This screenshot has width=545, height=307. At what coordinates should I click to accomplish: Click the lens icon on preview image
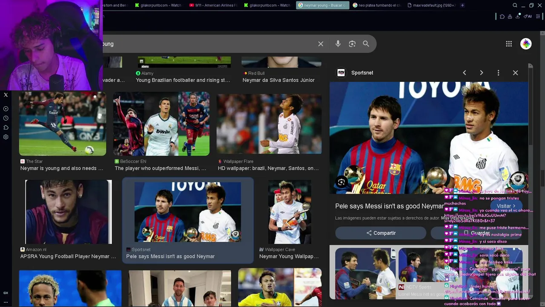(x=341, y=182)
